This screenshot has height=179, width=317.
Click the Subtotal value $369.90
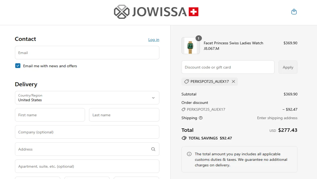(290, 94)
